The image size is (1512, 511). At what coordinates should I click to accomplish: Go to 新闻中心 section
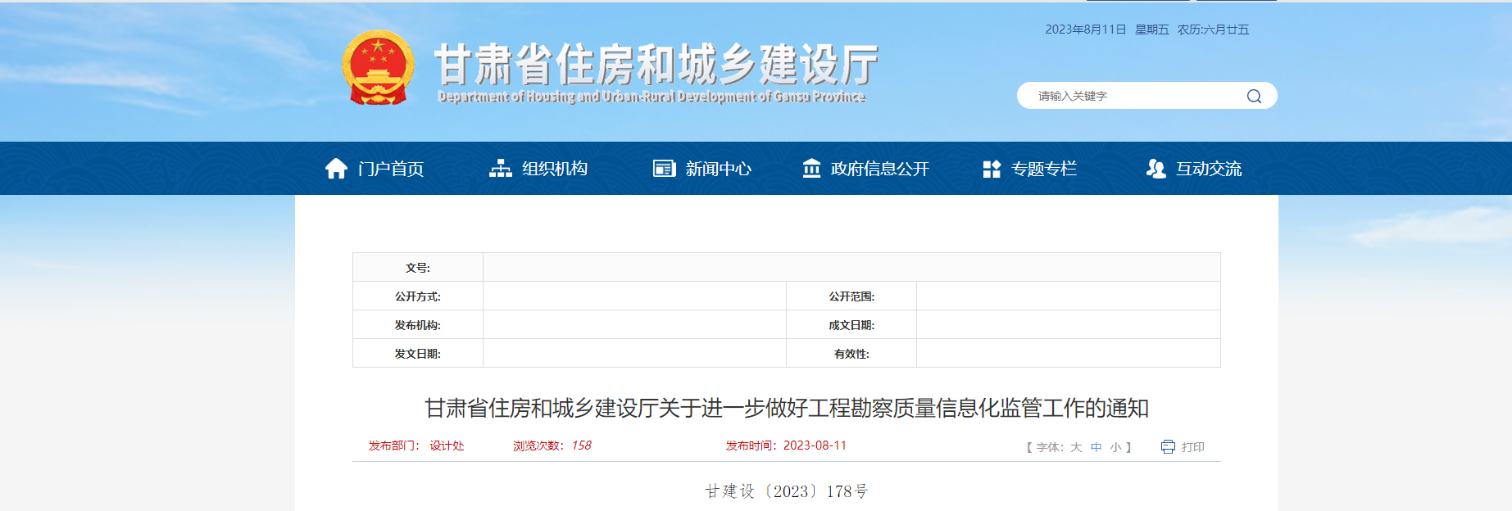(718, 169)
